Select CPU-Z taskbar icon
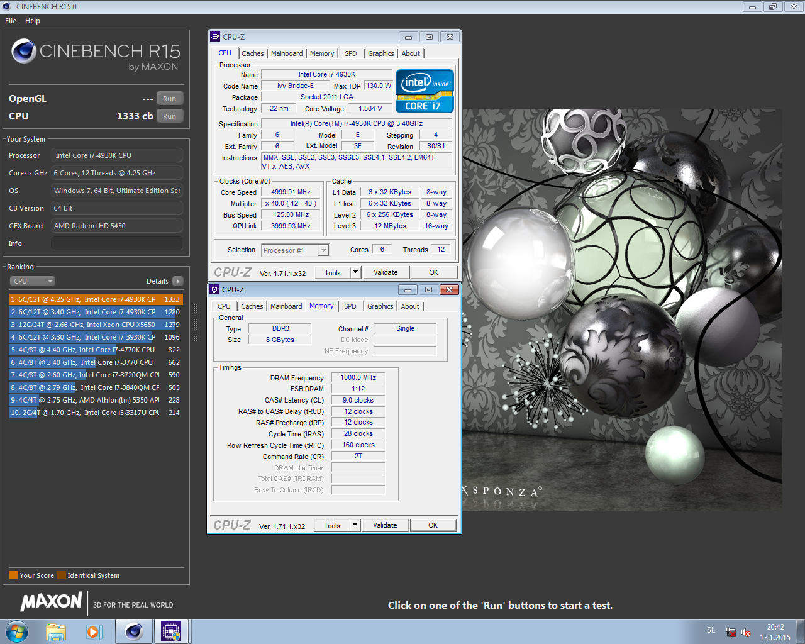This screenshot has width=805, height=644. [x=171, y=631]
